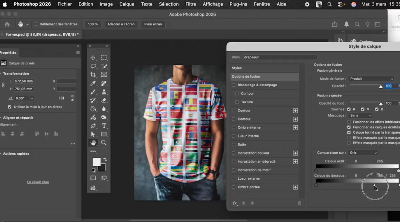Image resolution: width=400 pixels, height=222 pixels.
Task: Enable the Biseautage & estampage checkbox
Action: click(234, 85)
